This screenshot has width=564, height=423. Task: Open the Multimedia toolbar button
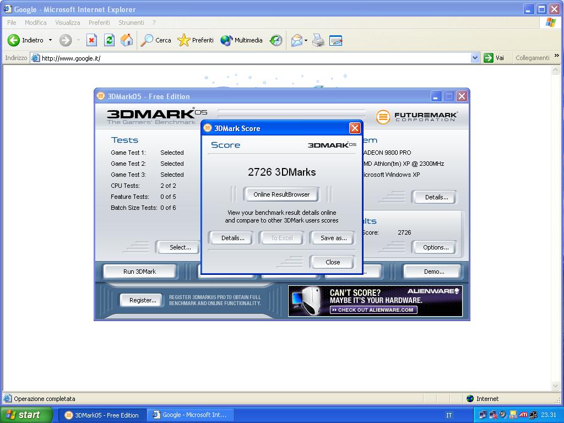[x=241, y=40]
